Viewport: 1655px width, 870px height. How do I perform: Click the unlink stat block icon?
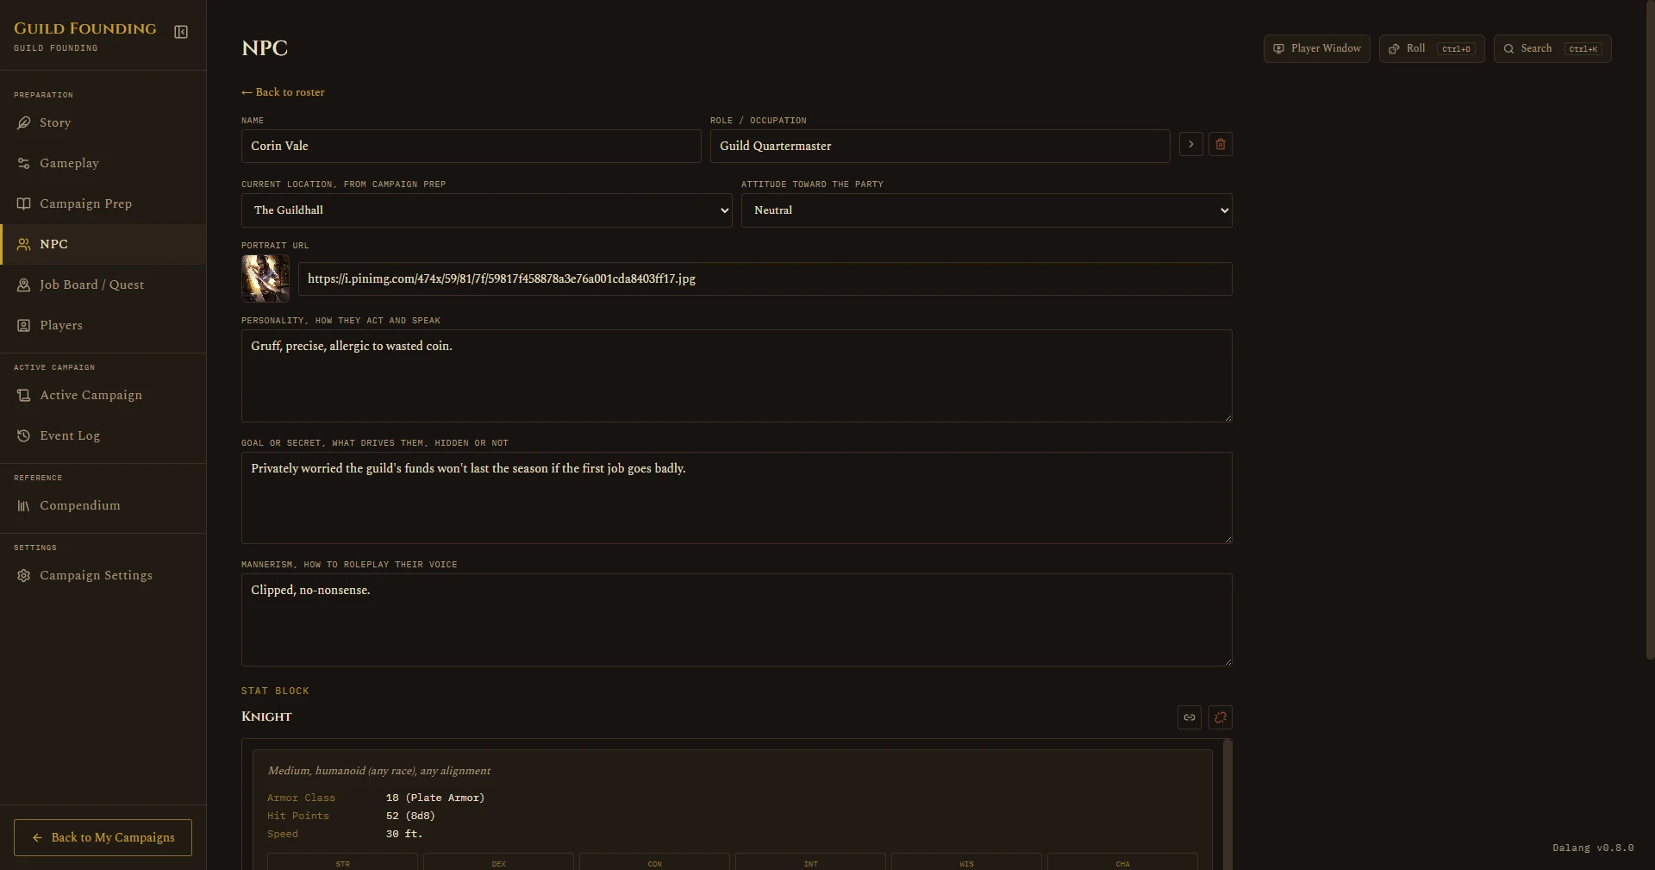(1220, 717)
